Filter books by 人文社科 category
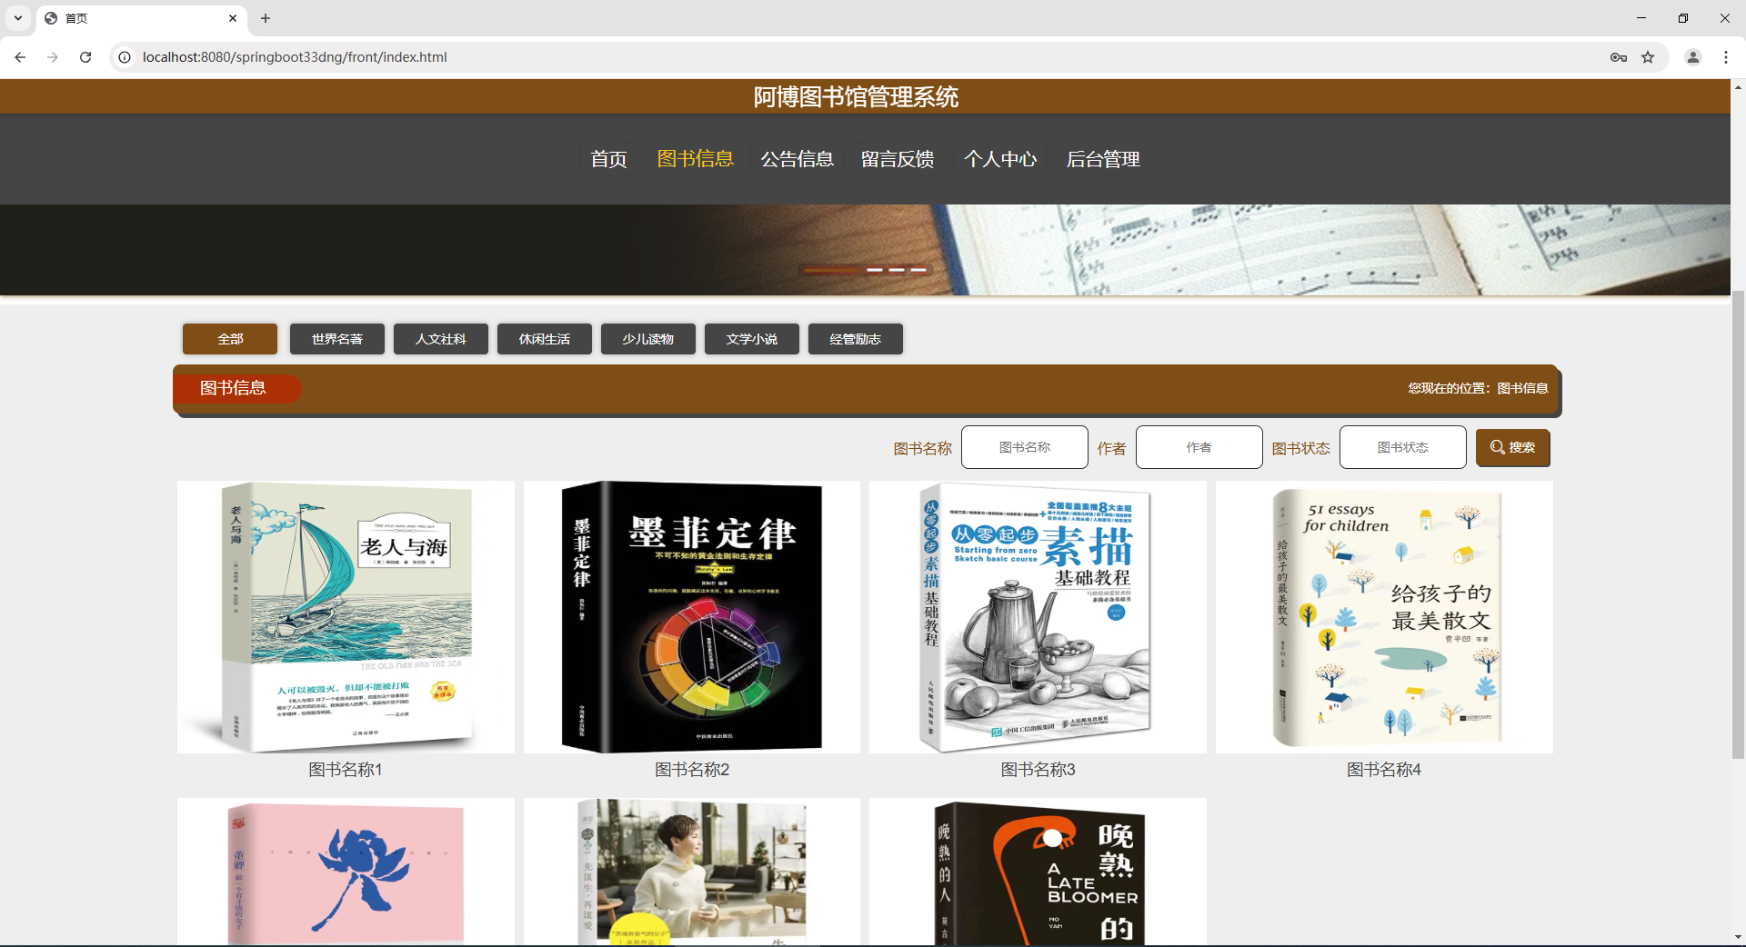 coord(441,339)
